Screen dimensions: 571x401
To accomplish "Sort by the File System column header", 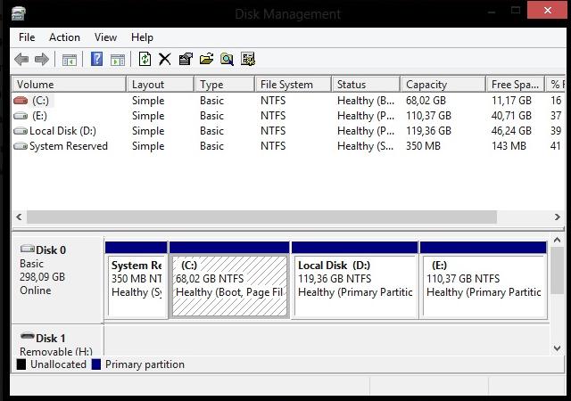I will click(x=294, y=85).
